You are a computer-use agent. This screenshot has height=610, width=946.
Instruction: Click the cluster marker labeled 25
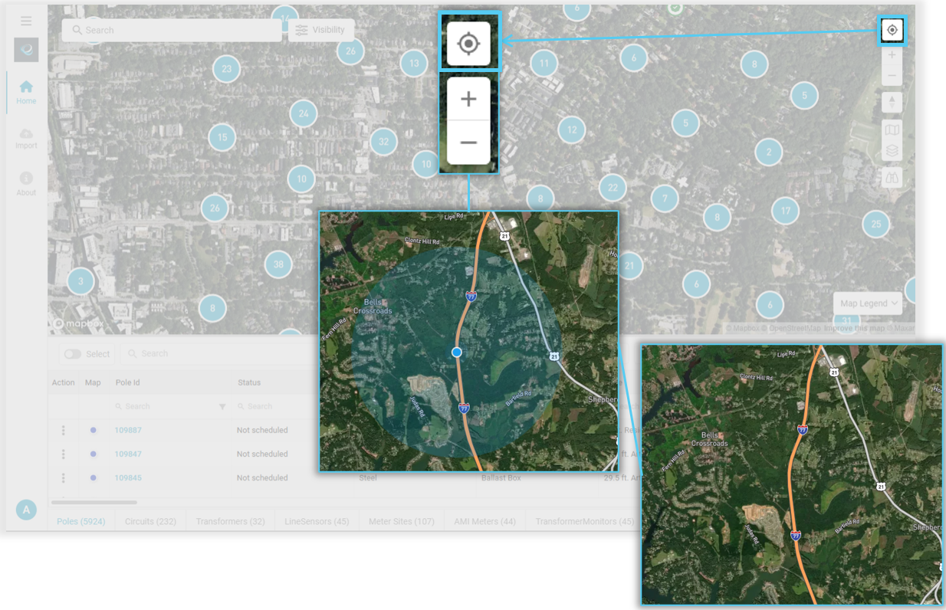coord(876,225)
